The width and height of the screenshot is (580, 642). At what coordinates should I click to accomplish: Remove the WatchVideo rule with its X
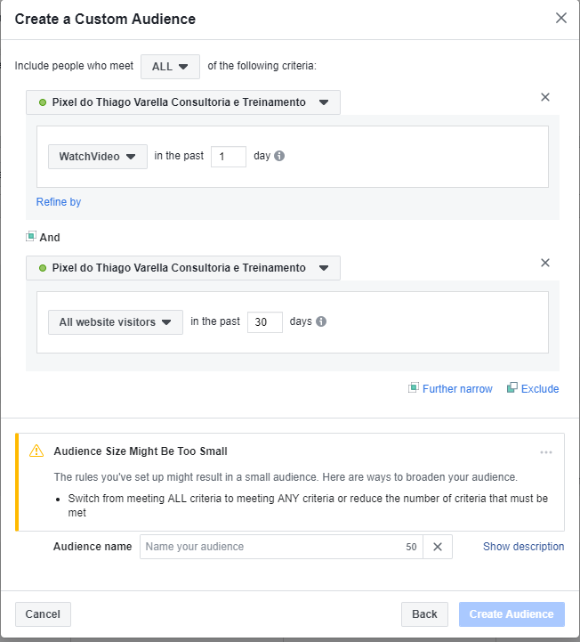[545, 97]
